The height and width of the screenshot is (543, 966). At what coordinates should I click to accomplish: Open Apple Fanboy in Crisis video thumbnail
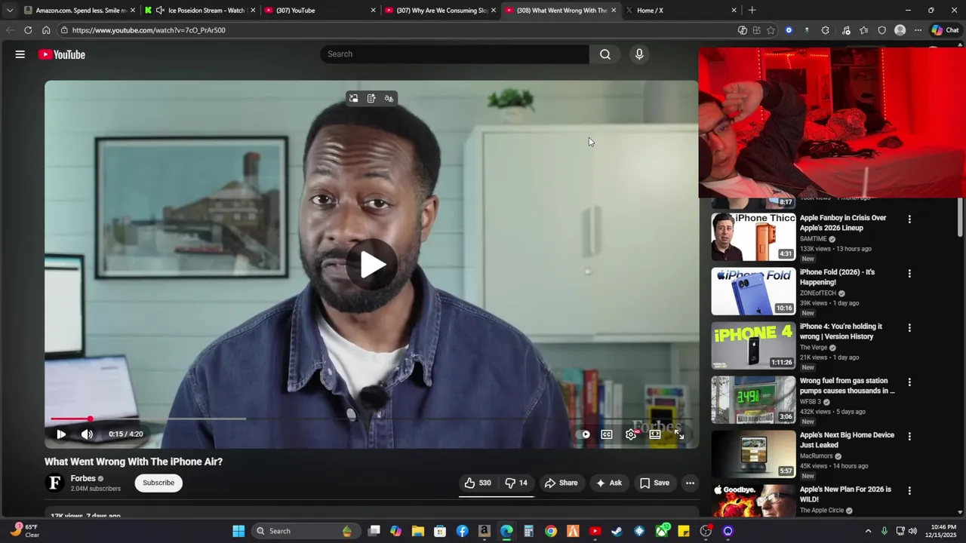pos(753,237)
